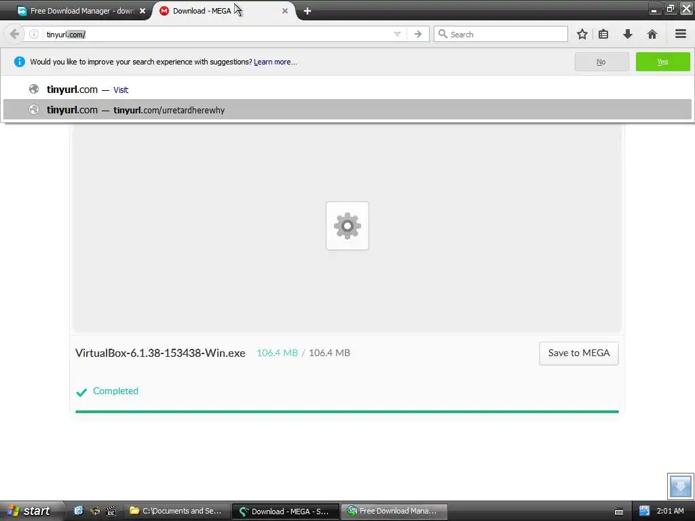Open C:\Documents and Se... taskbar window
The height and width of the screenshot is (521, 695).
177,511
